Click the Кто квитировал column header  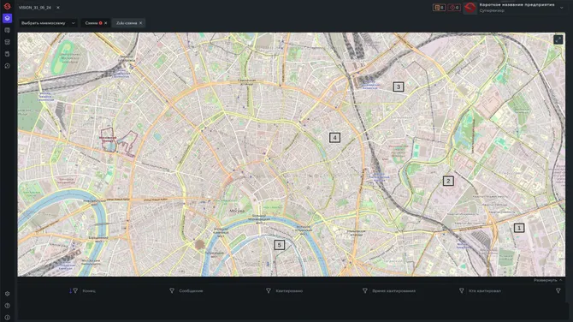[x=485, y=291]
